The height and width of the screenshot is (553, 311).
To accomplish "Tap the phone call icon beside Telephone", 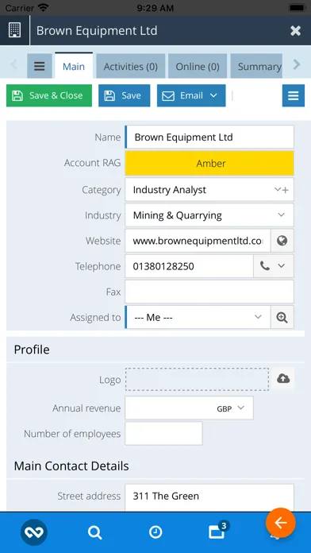I will point(265,266).
